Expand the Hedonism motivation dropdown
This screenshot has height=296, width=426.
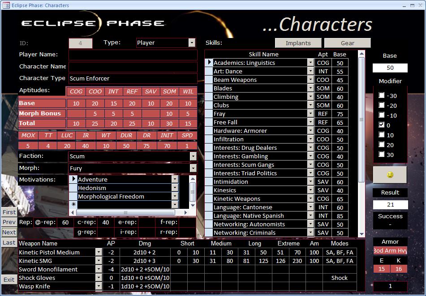click(x=175, y=188)
